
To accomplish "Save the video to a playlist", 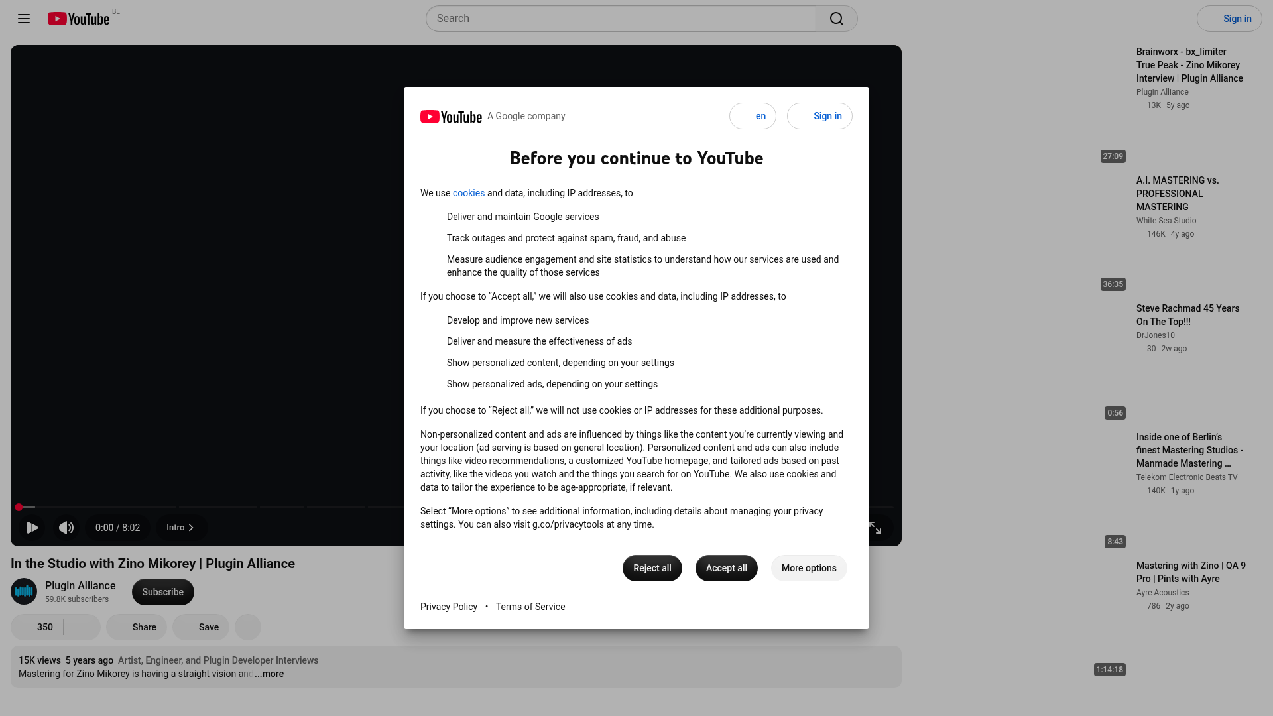I will pyautogui.click(x=201, y=627).
